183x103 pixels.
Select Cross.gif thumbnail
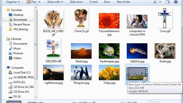coord(165,18)
